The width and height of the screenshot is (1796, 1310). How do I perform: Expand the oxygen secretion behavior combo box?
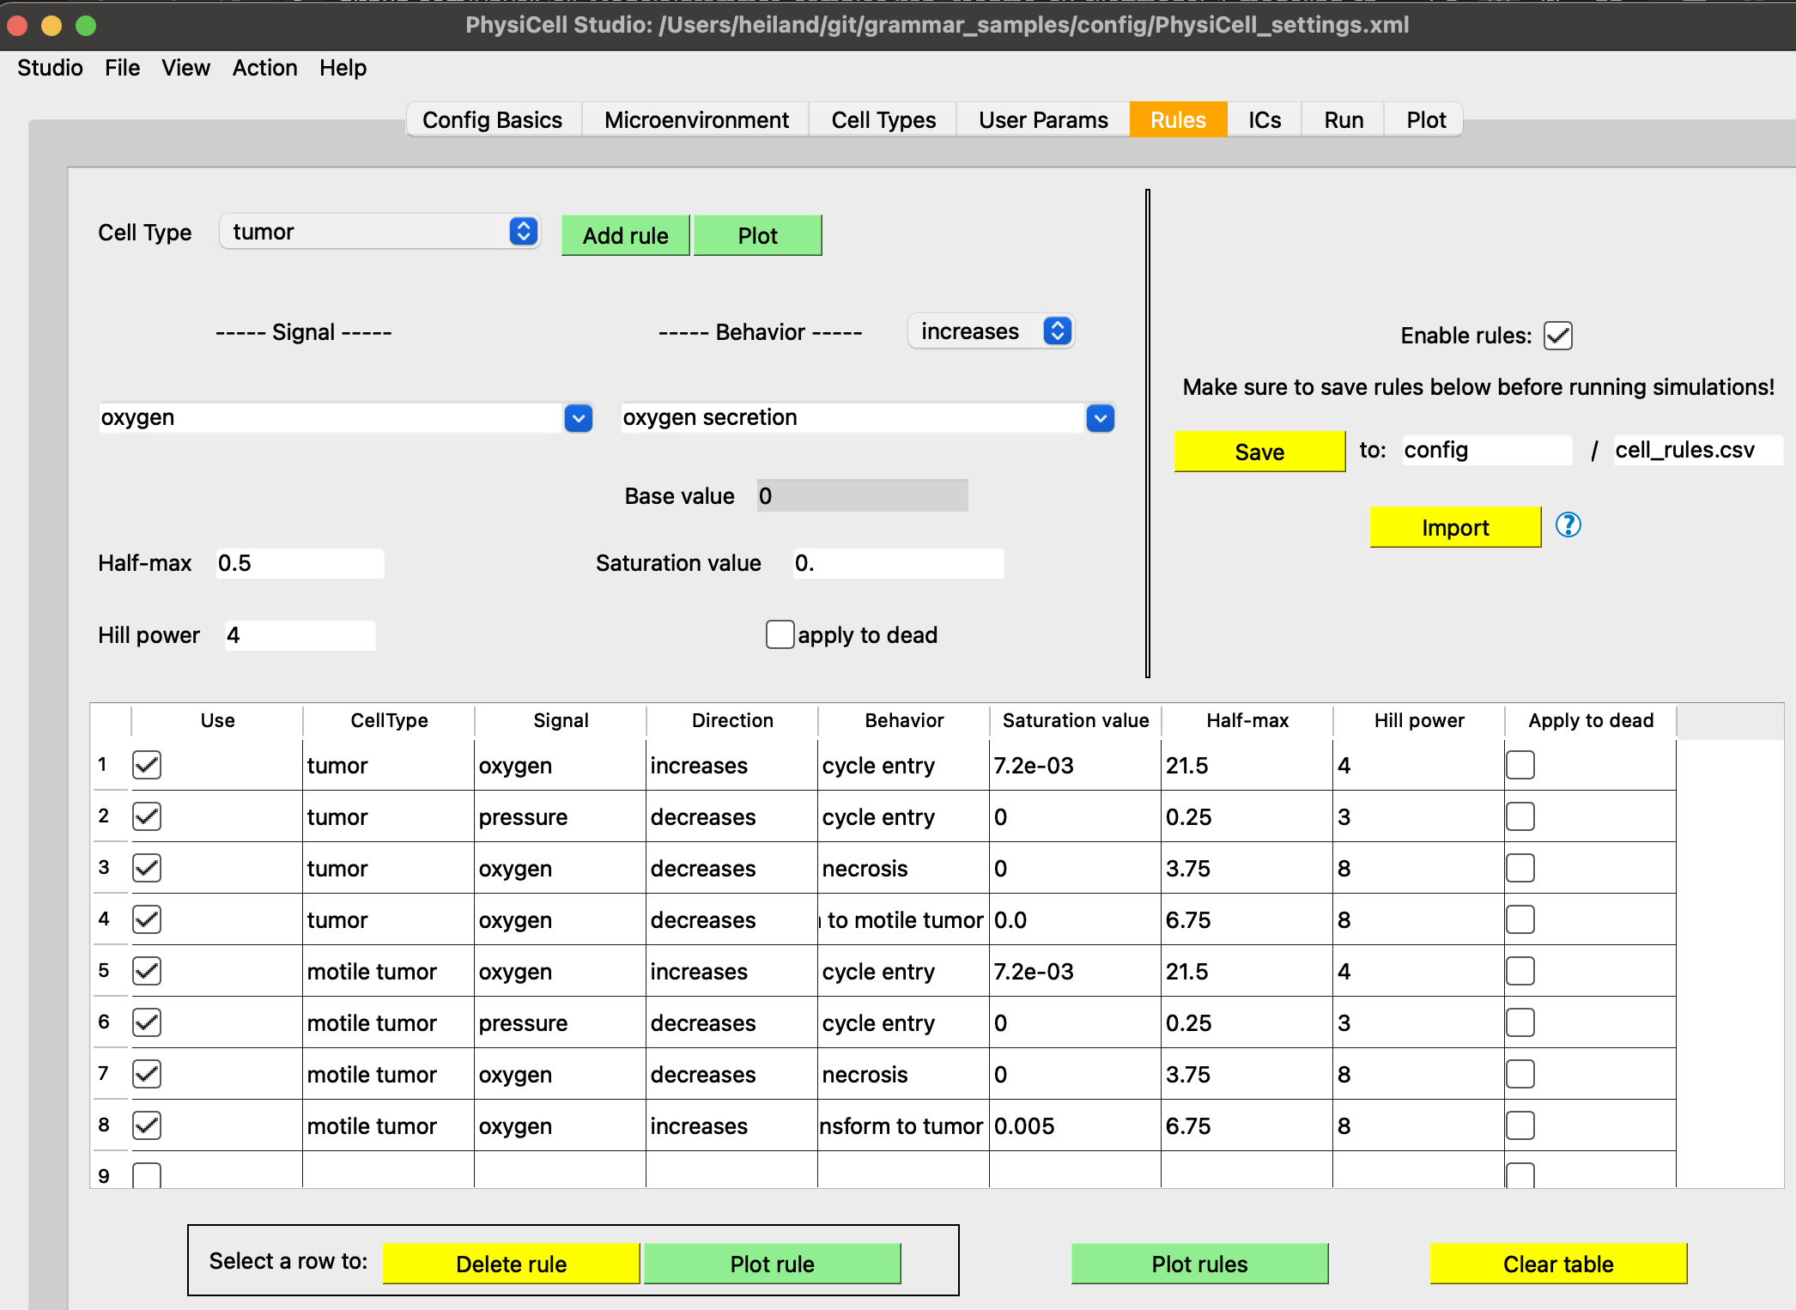(1101, 418)
